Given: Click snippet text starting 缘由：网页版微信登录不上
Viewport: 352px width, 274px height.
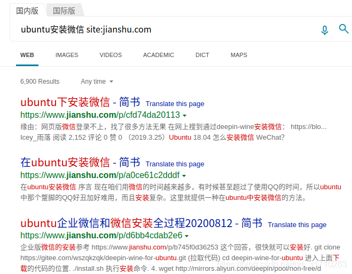Looking at the screenshot, I should click(x=173, y=127).
